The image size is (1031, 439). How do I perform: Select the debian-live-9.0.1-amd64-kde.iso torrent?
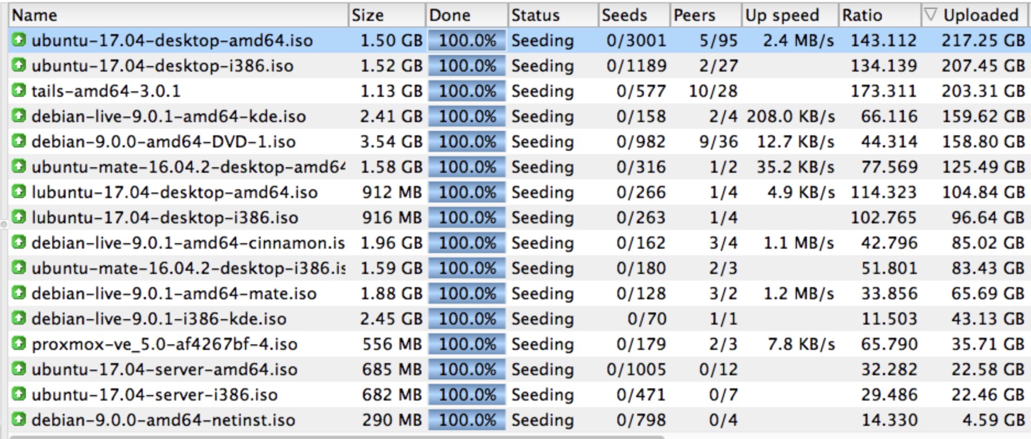168,116
